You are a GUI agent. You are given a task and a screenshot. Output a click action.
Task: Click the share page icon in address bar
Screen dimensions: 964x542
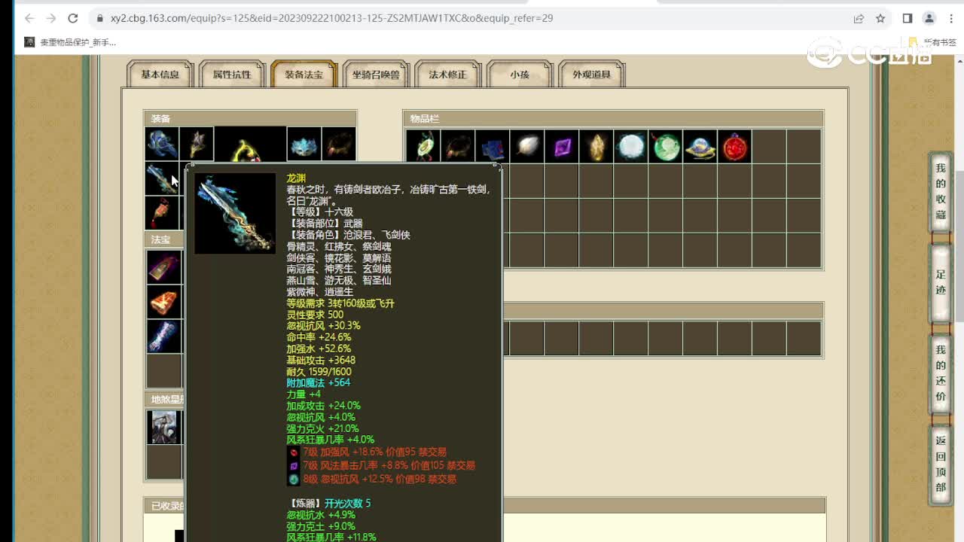[x=859, y=18]
